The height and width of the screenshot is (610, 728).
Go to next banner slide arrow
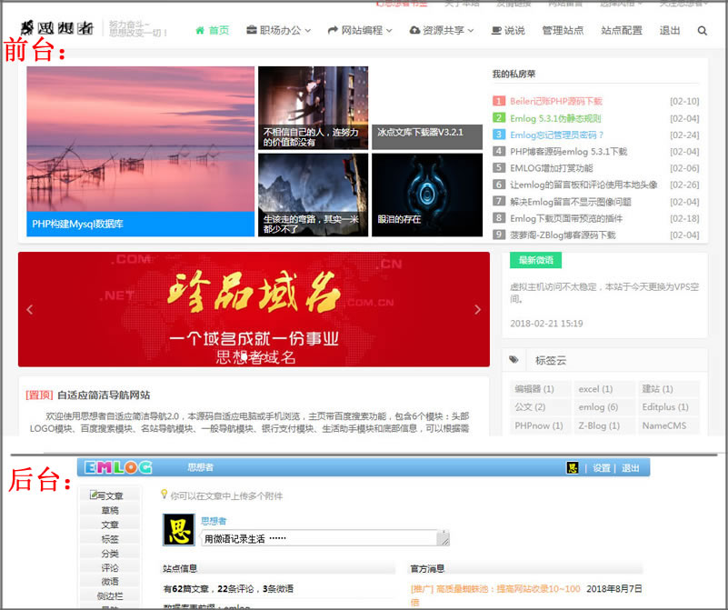(x=477, y=309)
